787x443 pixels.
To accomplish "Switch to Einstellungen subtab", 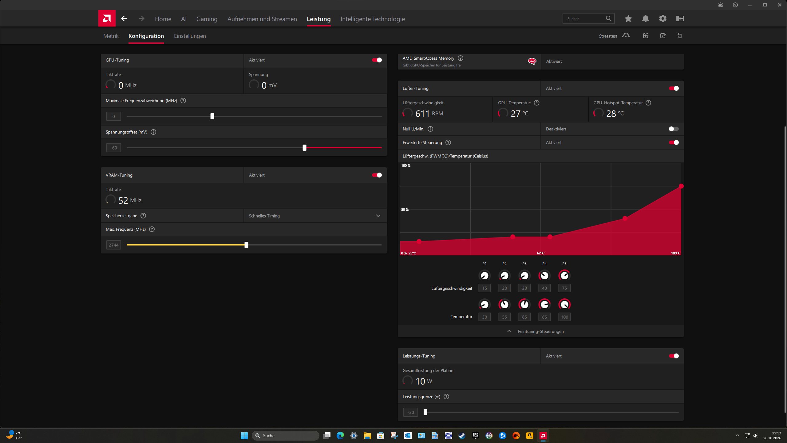I will coord(190,36).
